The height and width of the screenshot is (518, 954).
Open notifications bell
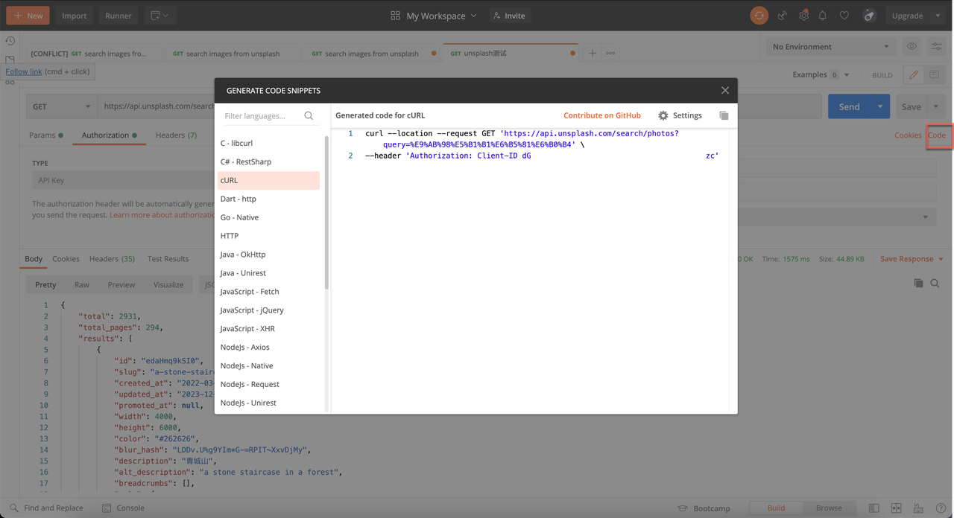click(x=823, y=16)
